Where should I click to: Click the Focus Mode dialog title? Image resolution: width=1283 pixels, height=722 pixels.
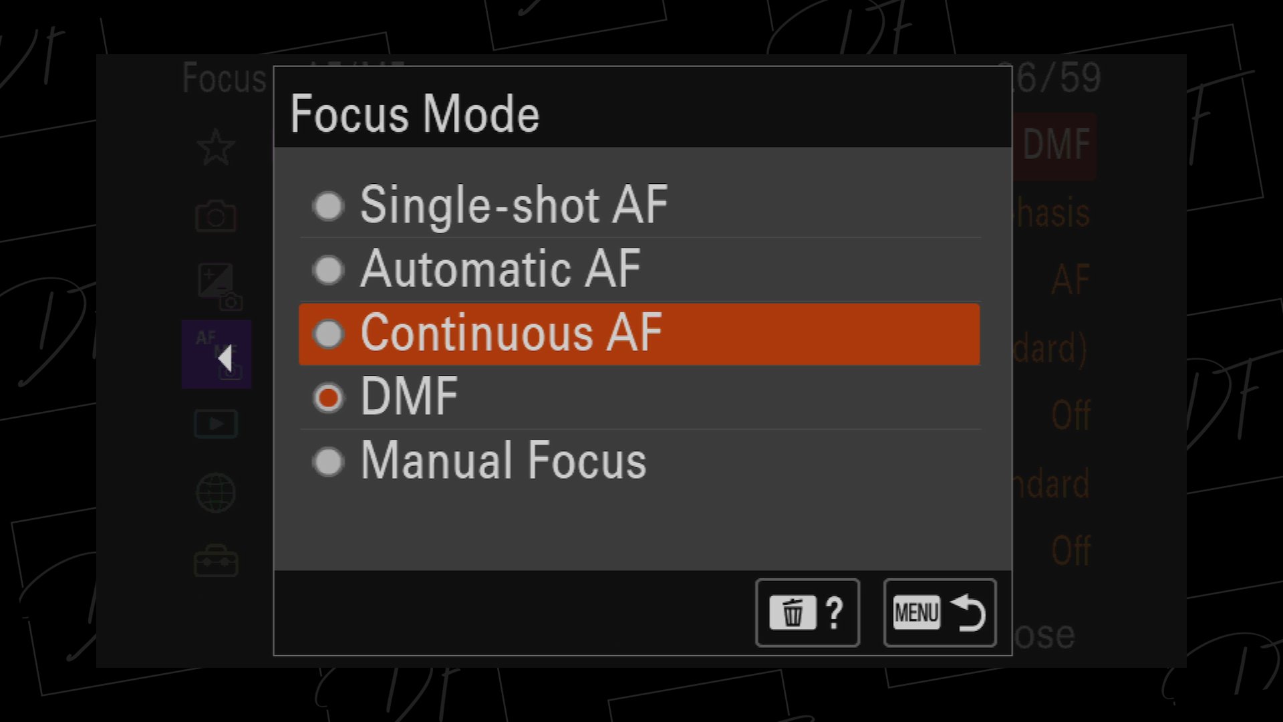coord(415,114)
